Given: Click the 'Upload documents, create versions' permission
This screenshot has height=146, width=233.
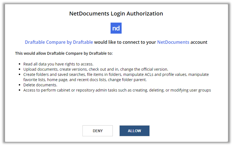Looking at the screenshot, I should click(x=96, y=69).
